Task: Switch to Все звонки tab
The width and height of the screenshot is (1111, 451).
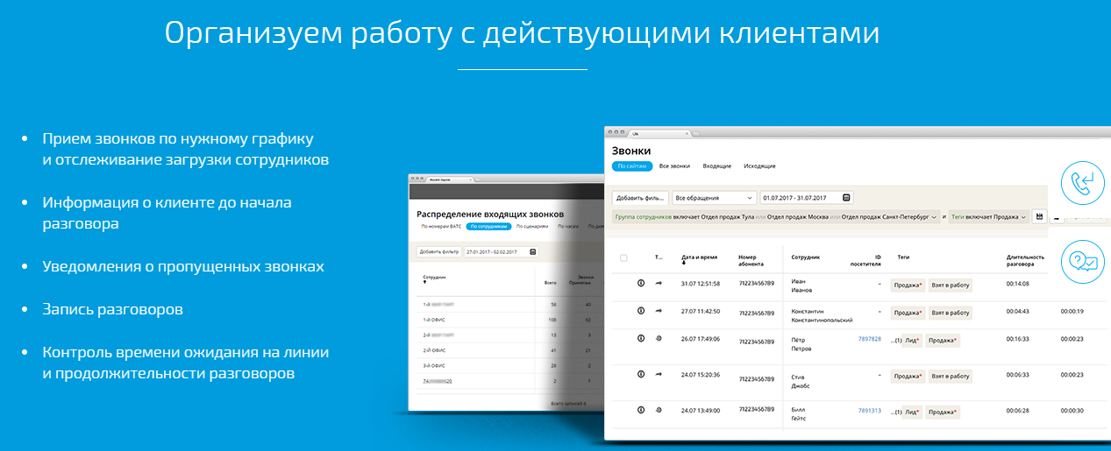Action: 674,166
